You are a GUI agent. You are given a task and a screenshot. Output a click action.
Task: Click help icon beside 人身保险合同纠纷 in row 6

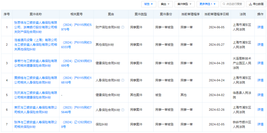tap(123, 110)
